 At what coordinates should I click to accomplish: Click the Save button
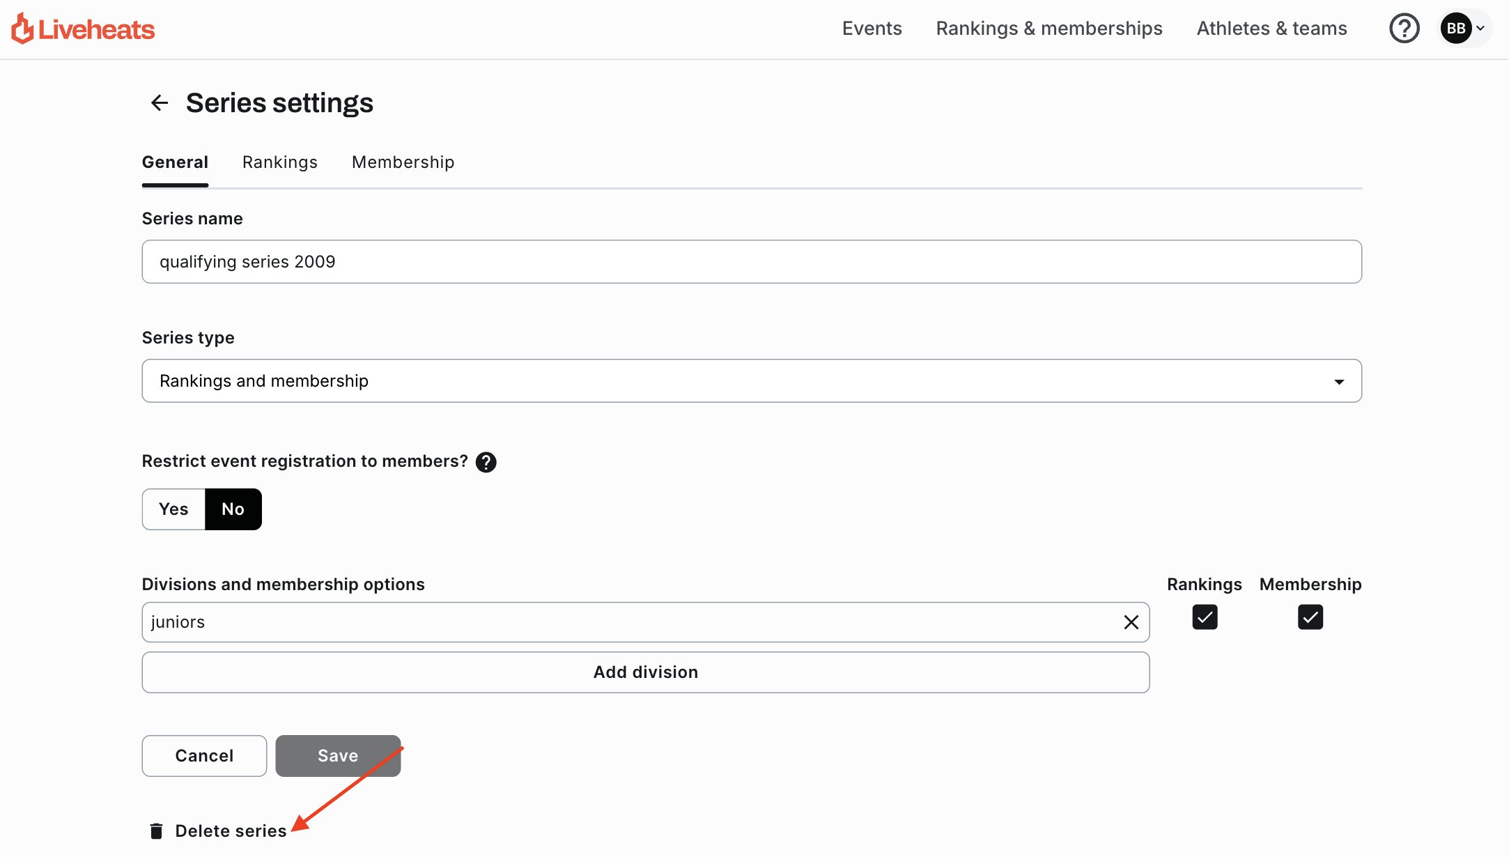338,756
